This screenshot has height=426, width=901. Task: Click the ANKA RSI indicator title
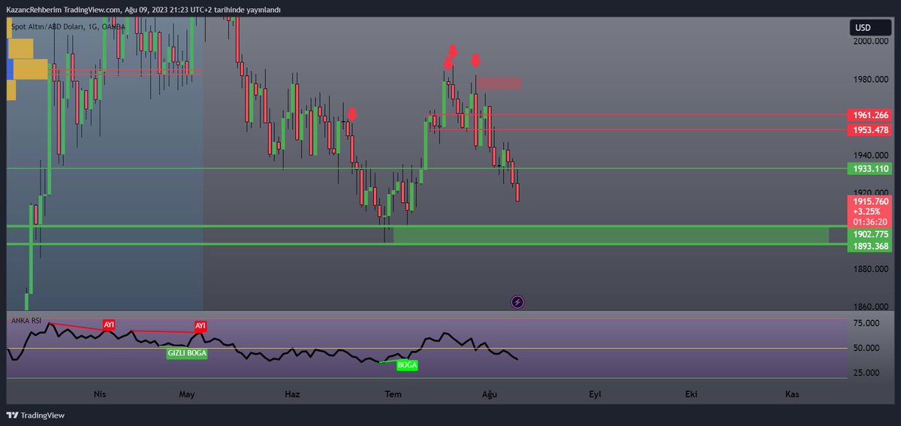[26, 320]
